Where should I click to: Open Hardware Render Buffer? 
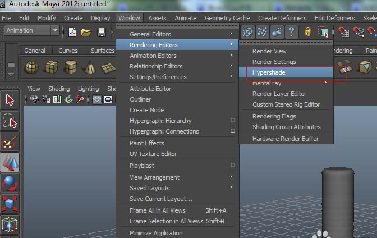(286, 139)
